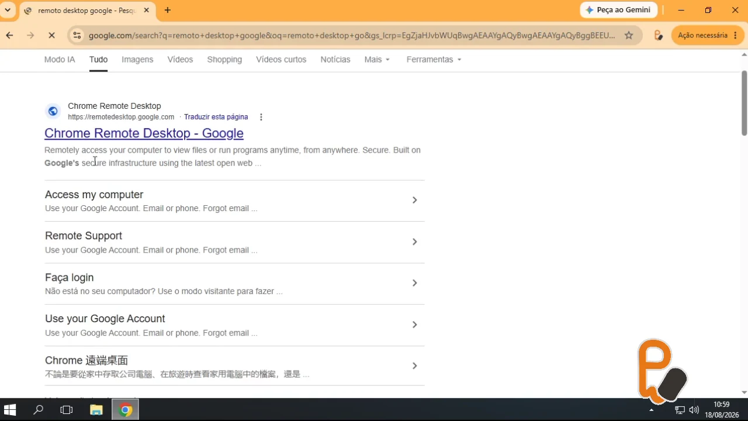Screen dimensions: 748x421
Task: Show hidden system tray icons
Action: 652,410
